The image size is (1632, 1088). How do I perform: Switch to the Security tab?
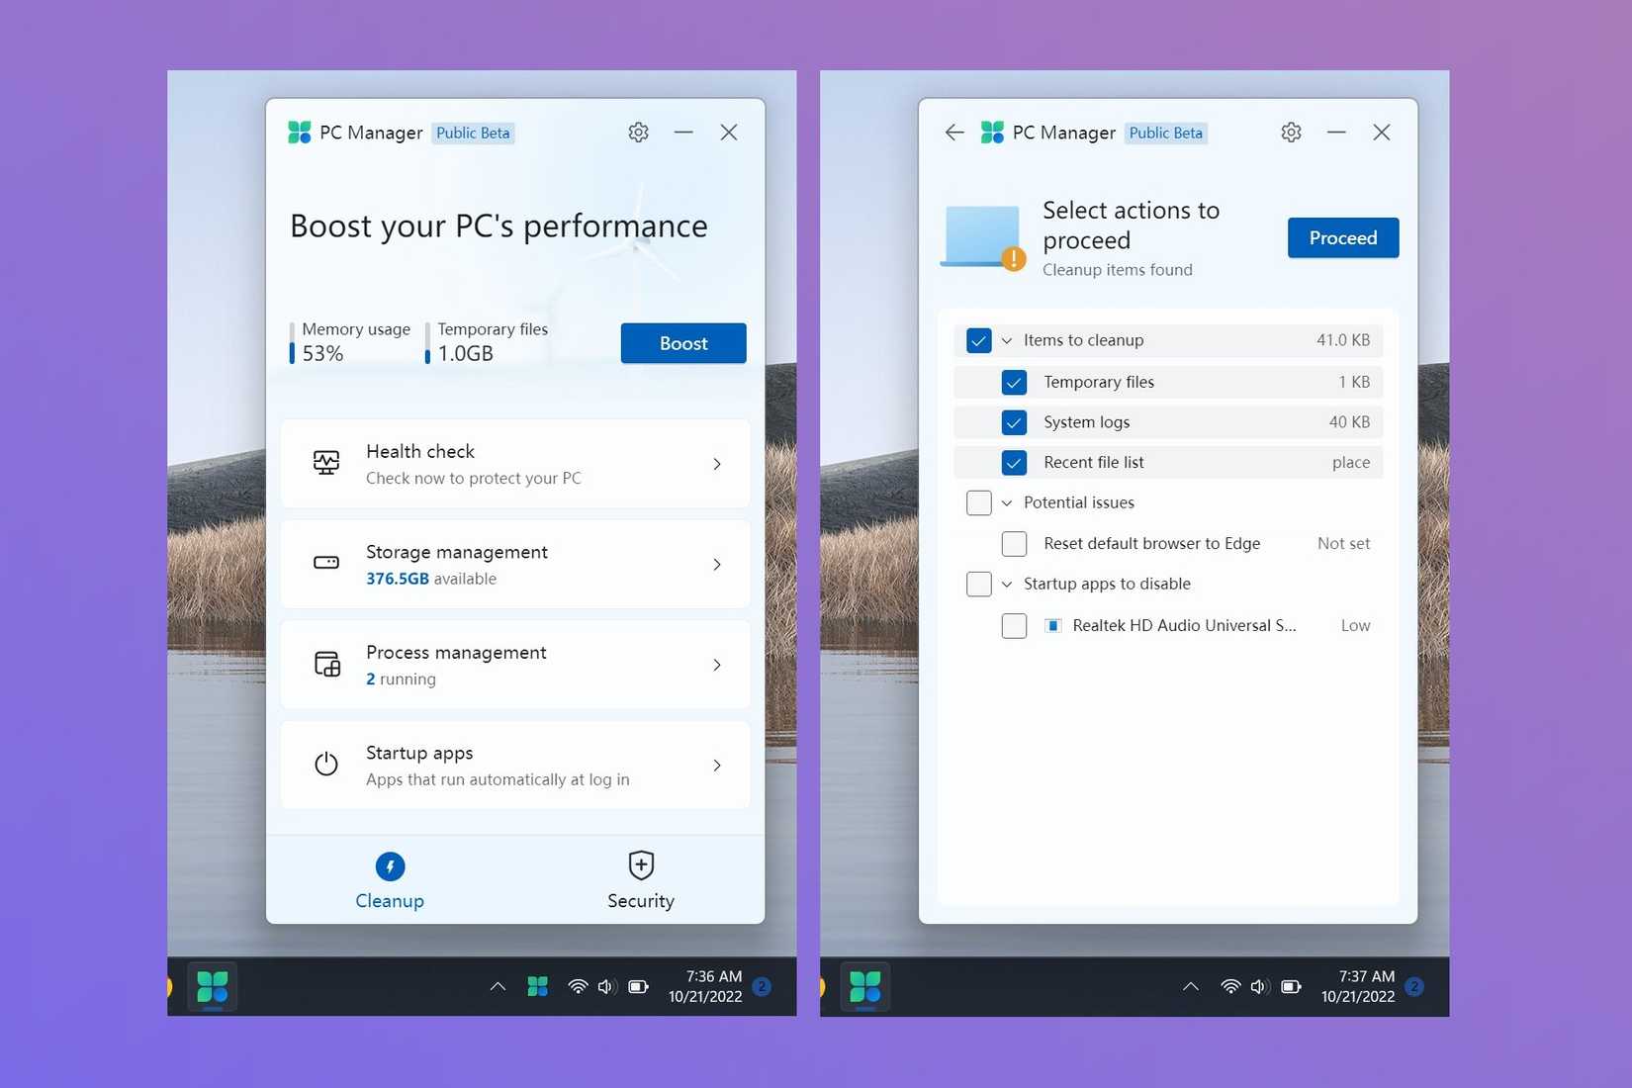640,879
